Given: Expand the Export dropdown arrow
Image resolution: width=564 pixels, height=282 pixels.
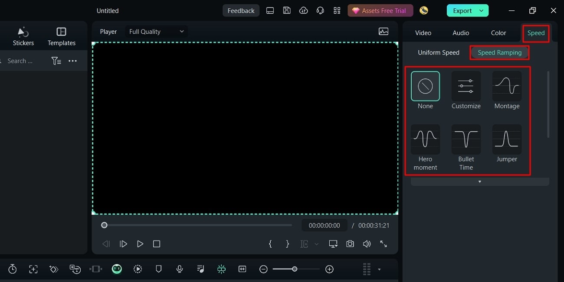Looking at the screenshot, I should point(482,11).
